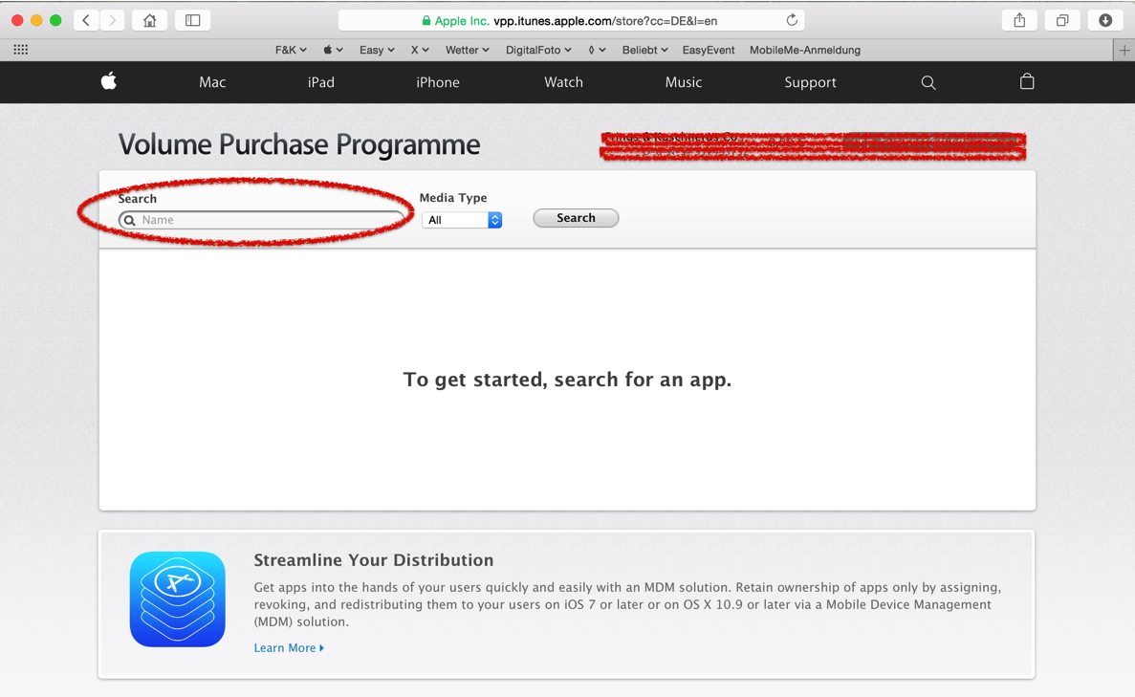1135x697 pixels.
Task: Open the MobileMe-Anmeldung bookmark
Action: pos(805,50)
